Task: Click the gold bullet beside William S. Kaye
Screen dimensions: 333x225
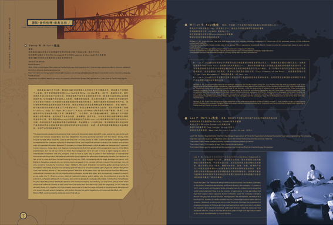Action: (x=186, y=25)
